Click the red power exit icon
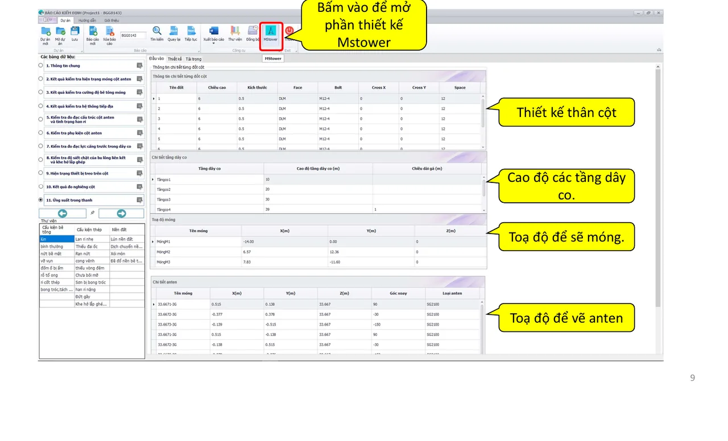Image resolution: width=728 pixels, height=441 pixels. pos(289,31)
